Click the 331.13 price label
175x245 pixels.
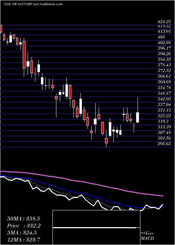(164, 110)
